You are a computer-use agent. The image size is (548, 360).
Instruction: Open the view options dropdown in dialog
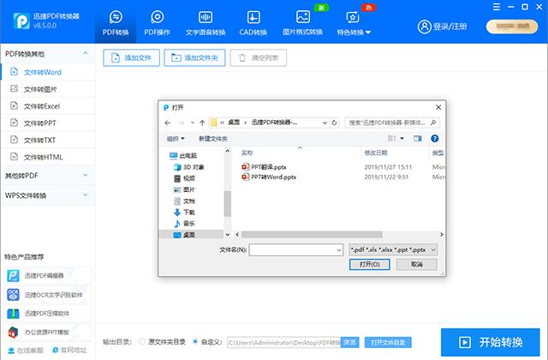tap(402, 139)
